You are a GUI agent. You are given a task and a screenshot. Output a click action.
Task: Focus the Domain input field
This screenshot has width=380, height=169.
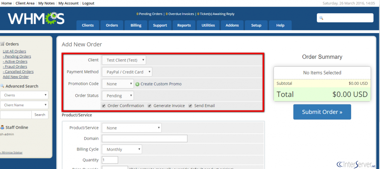point(145,139)
